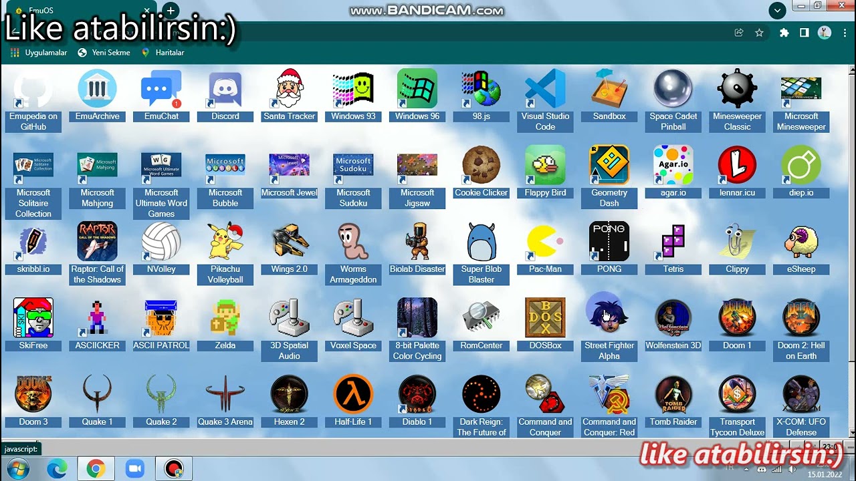Expand the tab search dropdown arrow
The width and height of the screenshot is (856, 481).
click(x=777, y=10)
